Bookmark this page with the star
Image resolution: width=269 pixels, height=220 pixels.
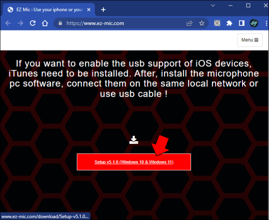pos(202,23)
